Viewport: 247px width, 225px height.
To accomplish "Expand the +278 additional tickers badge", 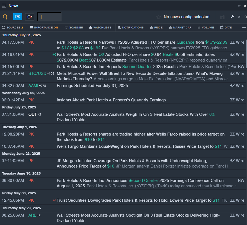I will [42, 86].
